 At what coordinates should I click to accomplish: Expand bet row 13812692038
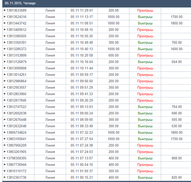pos(5,113)
